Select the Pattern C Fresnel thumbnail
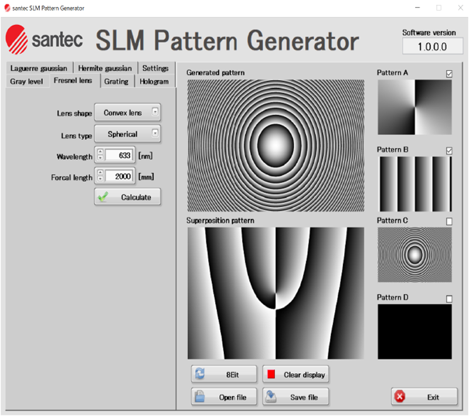This screenshot has width=469, height=416. point(414,253)
